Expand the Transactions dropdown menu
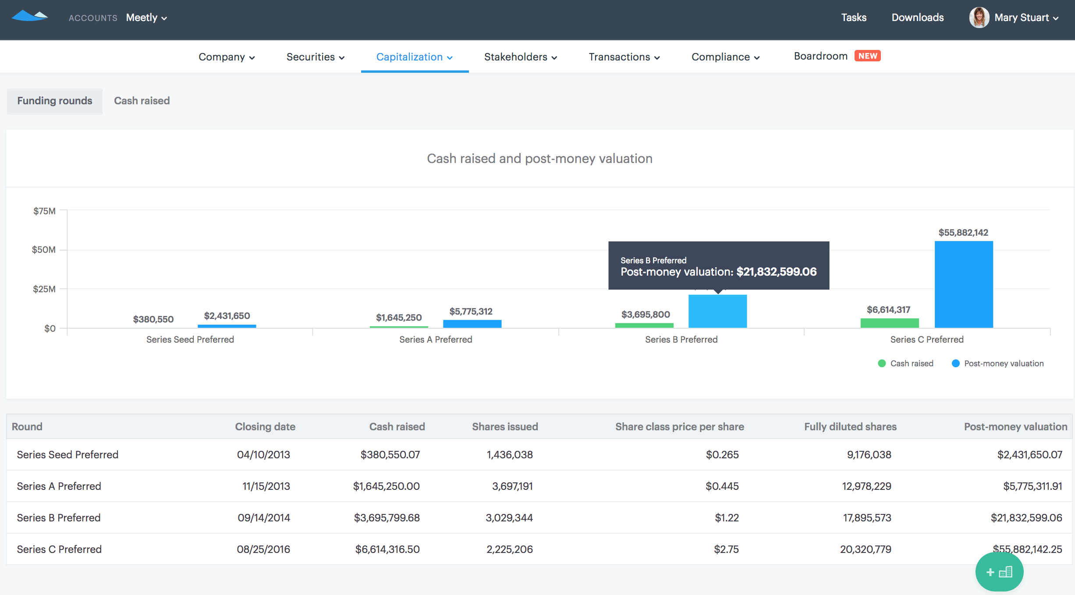This screenshot has width=1075, height=595. coord(624,57)
